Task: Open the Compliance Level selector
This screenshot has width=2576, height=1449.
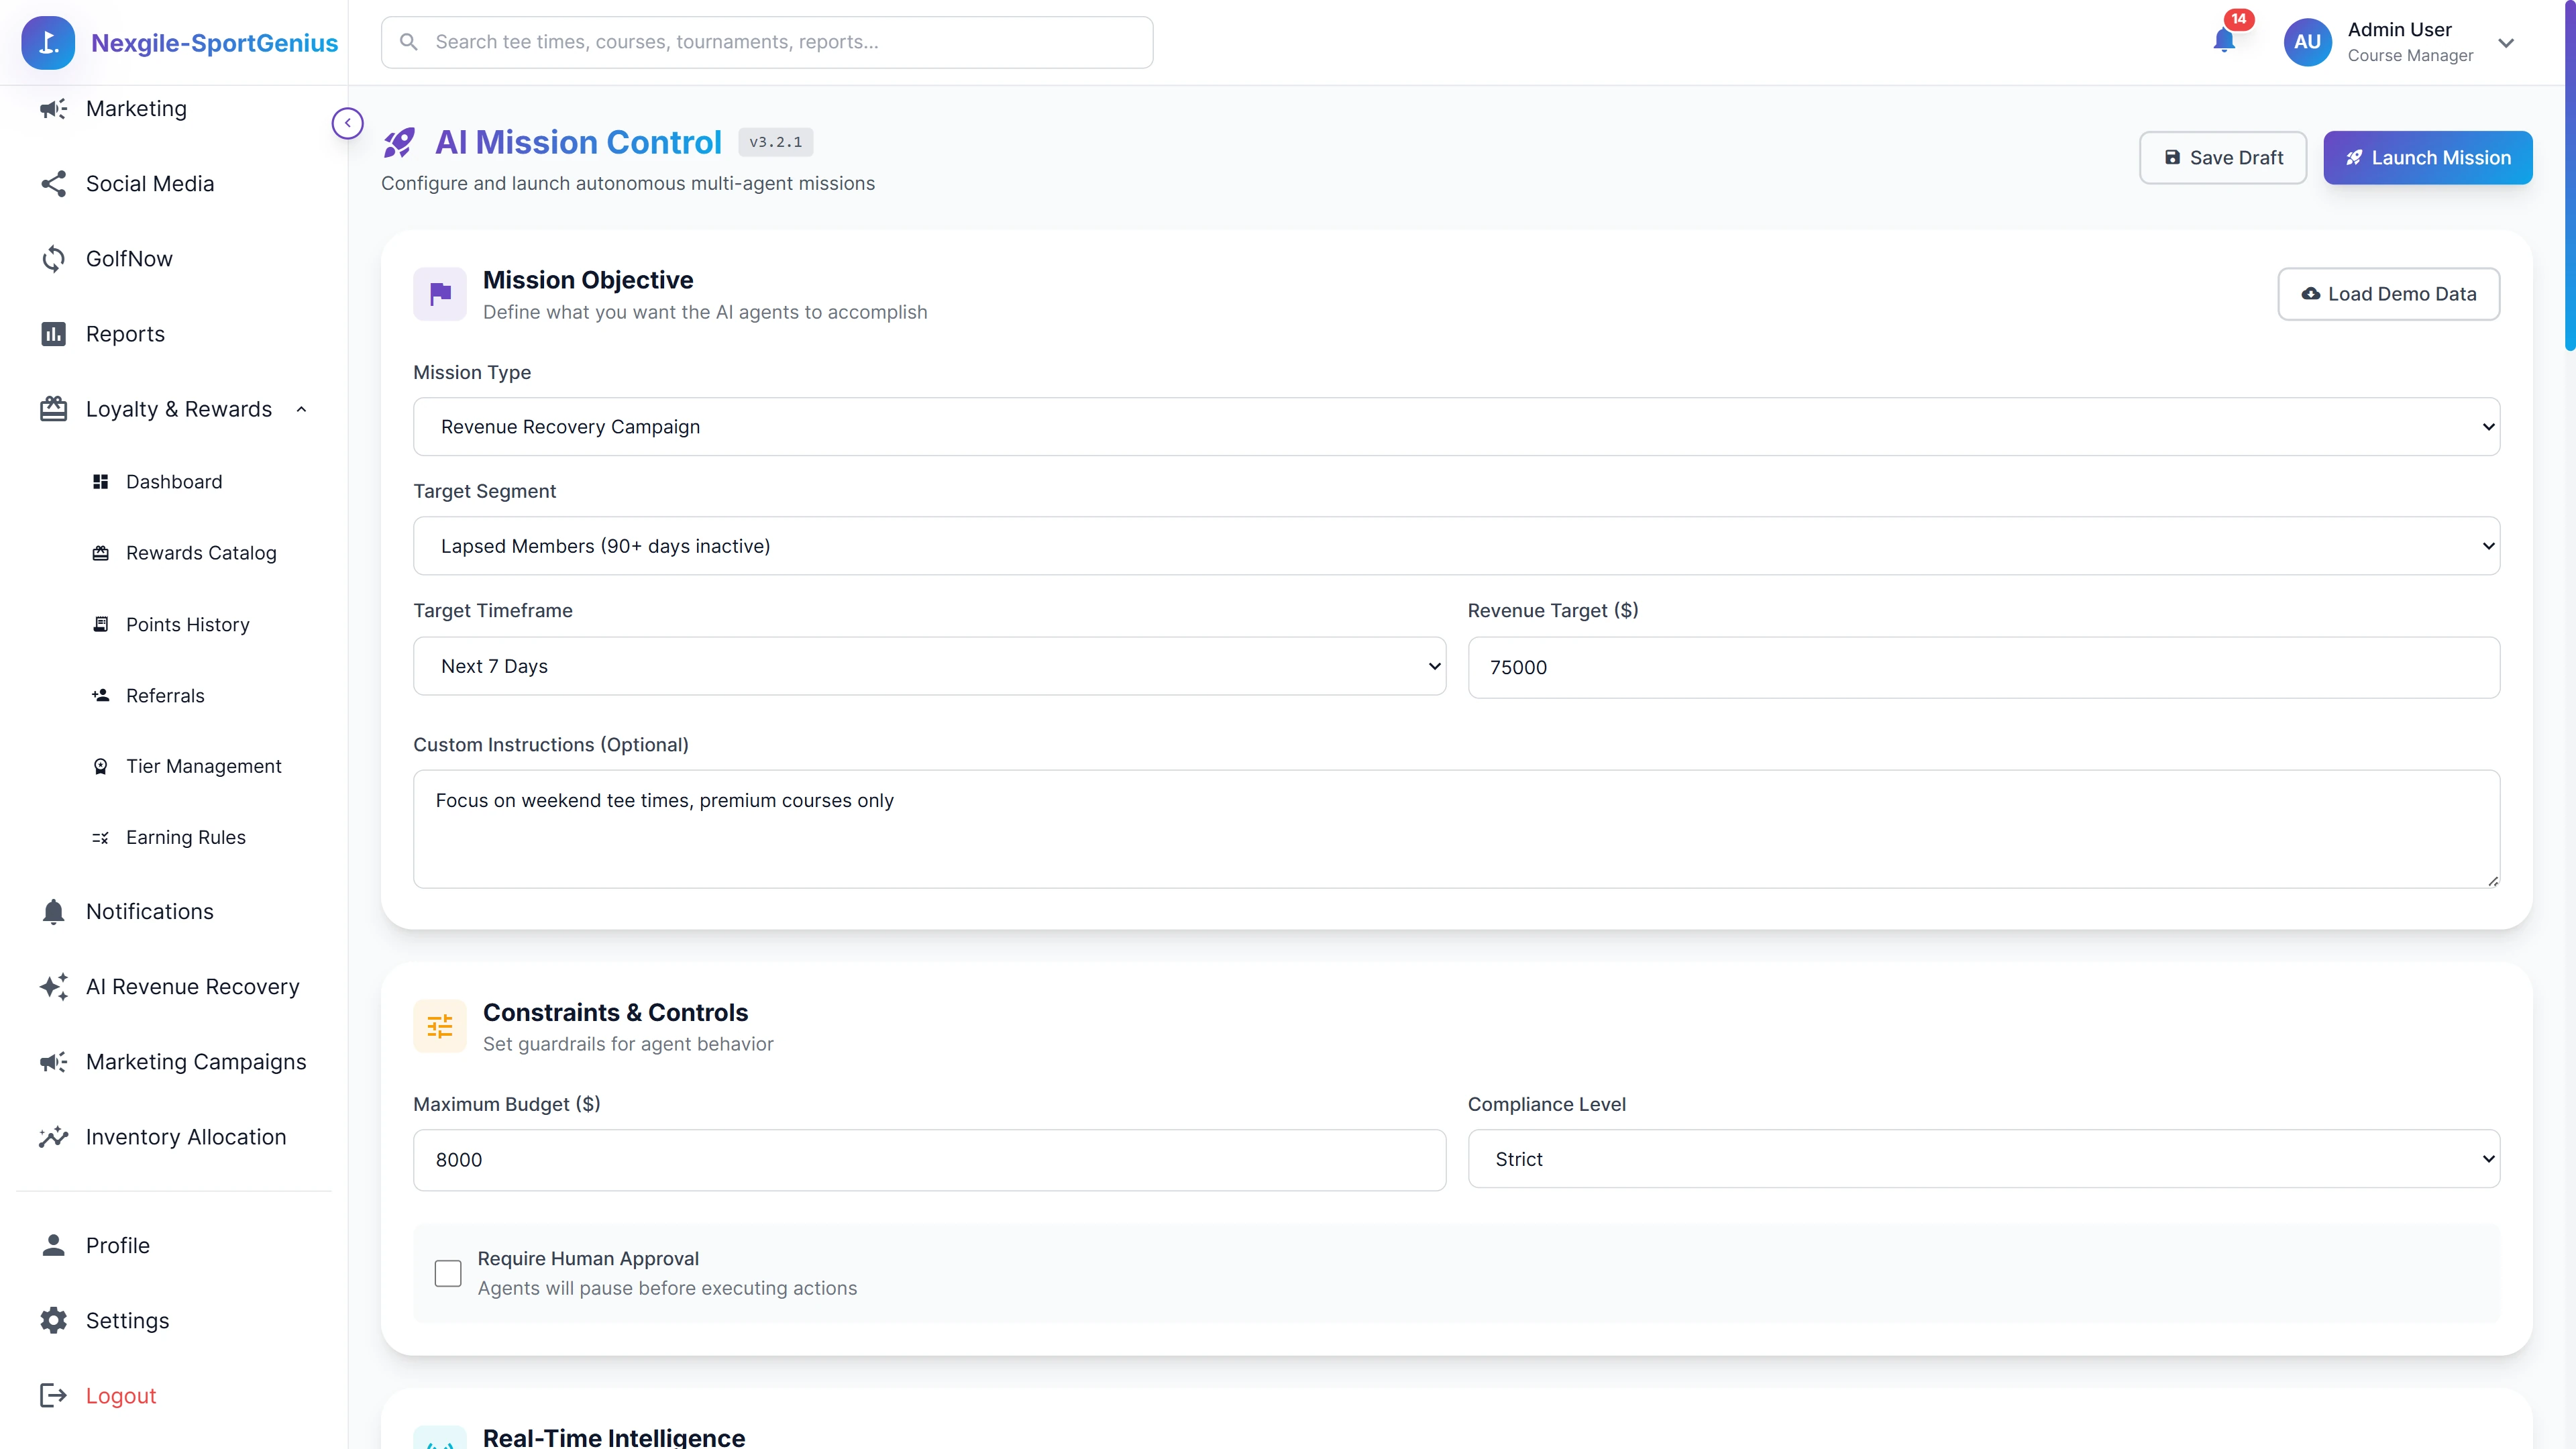Action: (x=1983, y=1159)
